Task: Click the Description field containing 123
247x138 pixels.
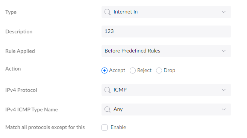Action: 166,31
